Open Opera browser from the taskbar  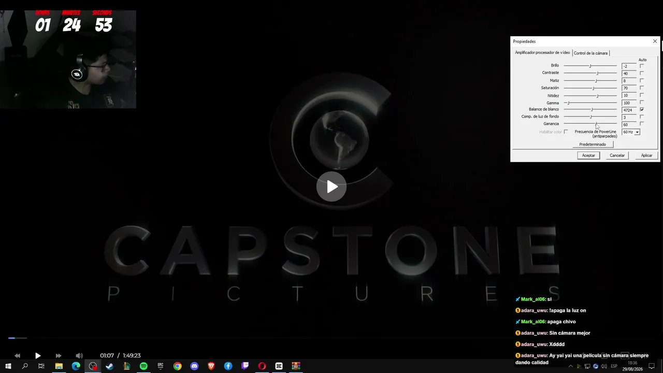point(262,366)
